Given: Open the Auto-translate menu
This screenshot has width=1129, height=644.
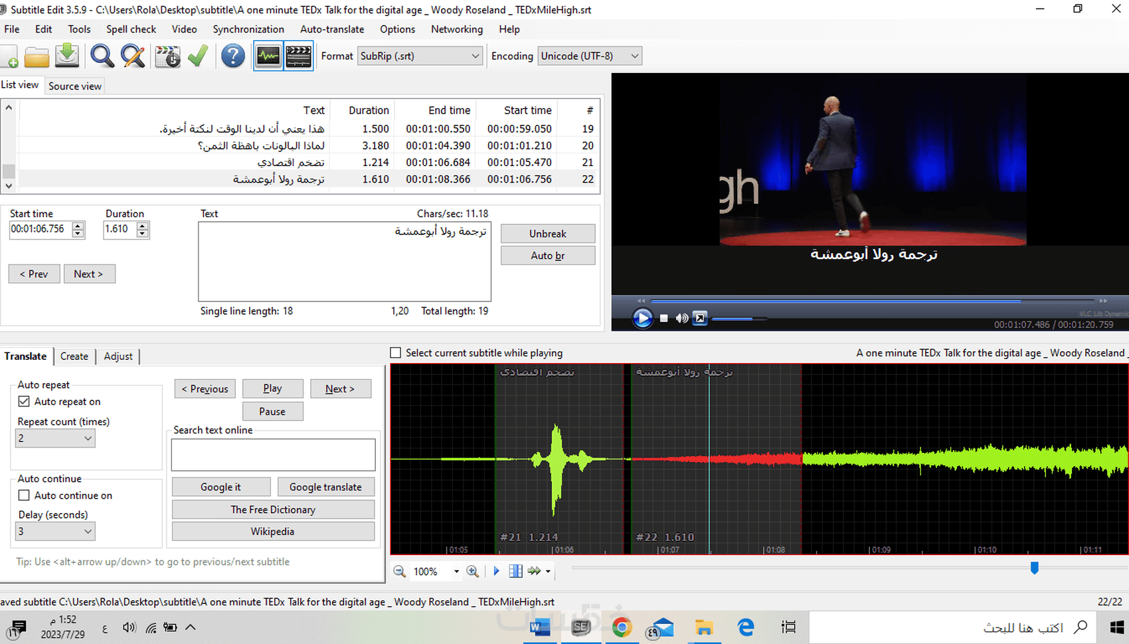Looking at the screenshot, I should (332, 29).
